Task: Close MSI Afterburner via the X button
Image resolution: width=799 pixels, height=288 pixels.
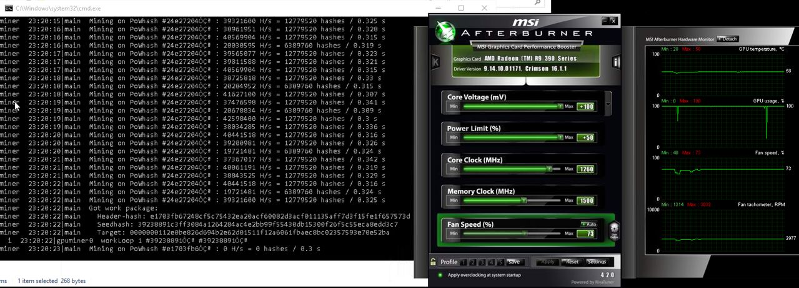Action: (613, 21)
